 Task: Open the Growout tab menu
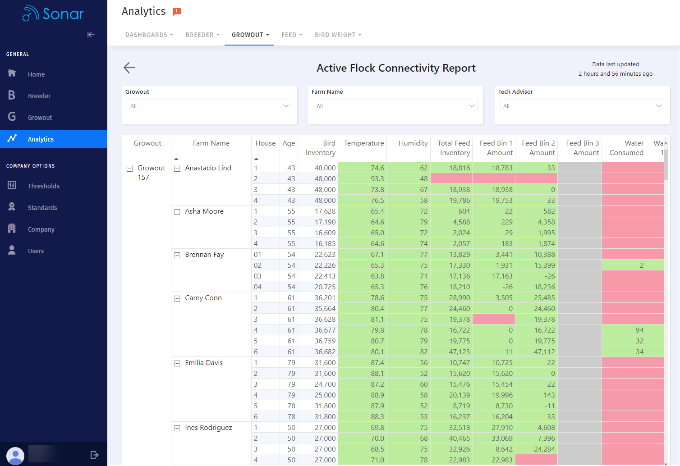[250, 35]
